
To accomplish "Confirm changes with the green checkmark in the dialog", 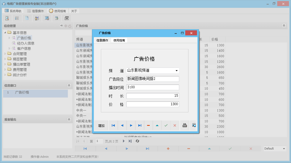I will pyautogui.click(x=166, y=125).
